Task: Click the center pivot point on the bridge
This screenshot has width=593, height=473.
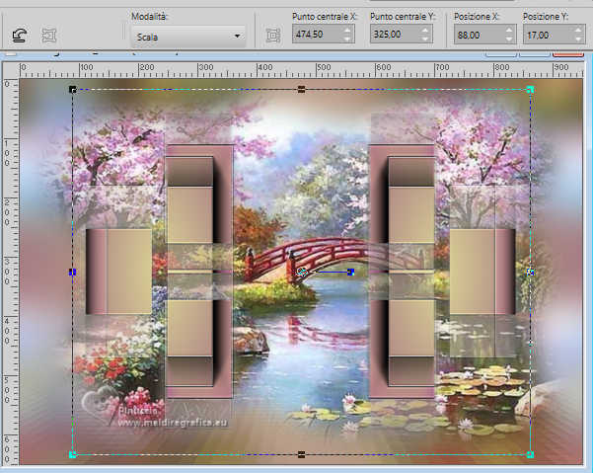Action: [x=302, y=272]
